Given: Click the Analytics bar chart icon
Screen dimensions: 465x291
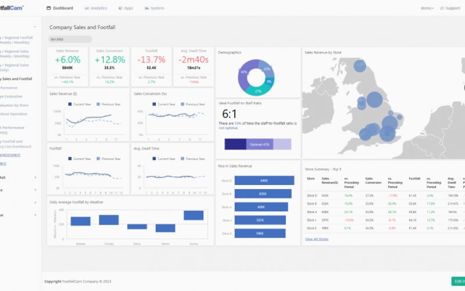Looking at the screenshot, I should (x=87, y=8).
